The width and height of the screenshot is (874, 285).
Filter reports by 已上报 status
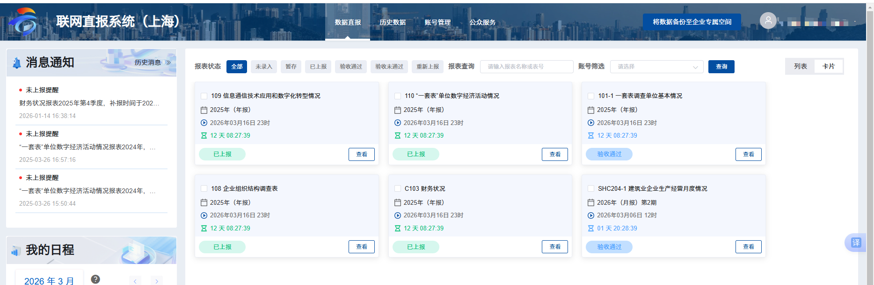point(318,67)
